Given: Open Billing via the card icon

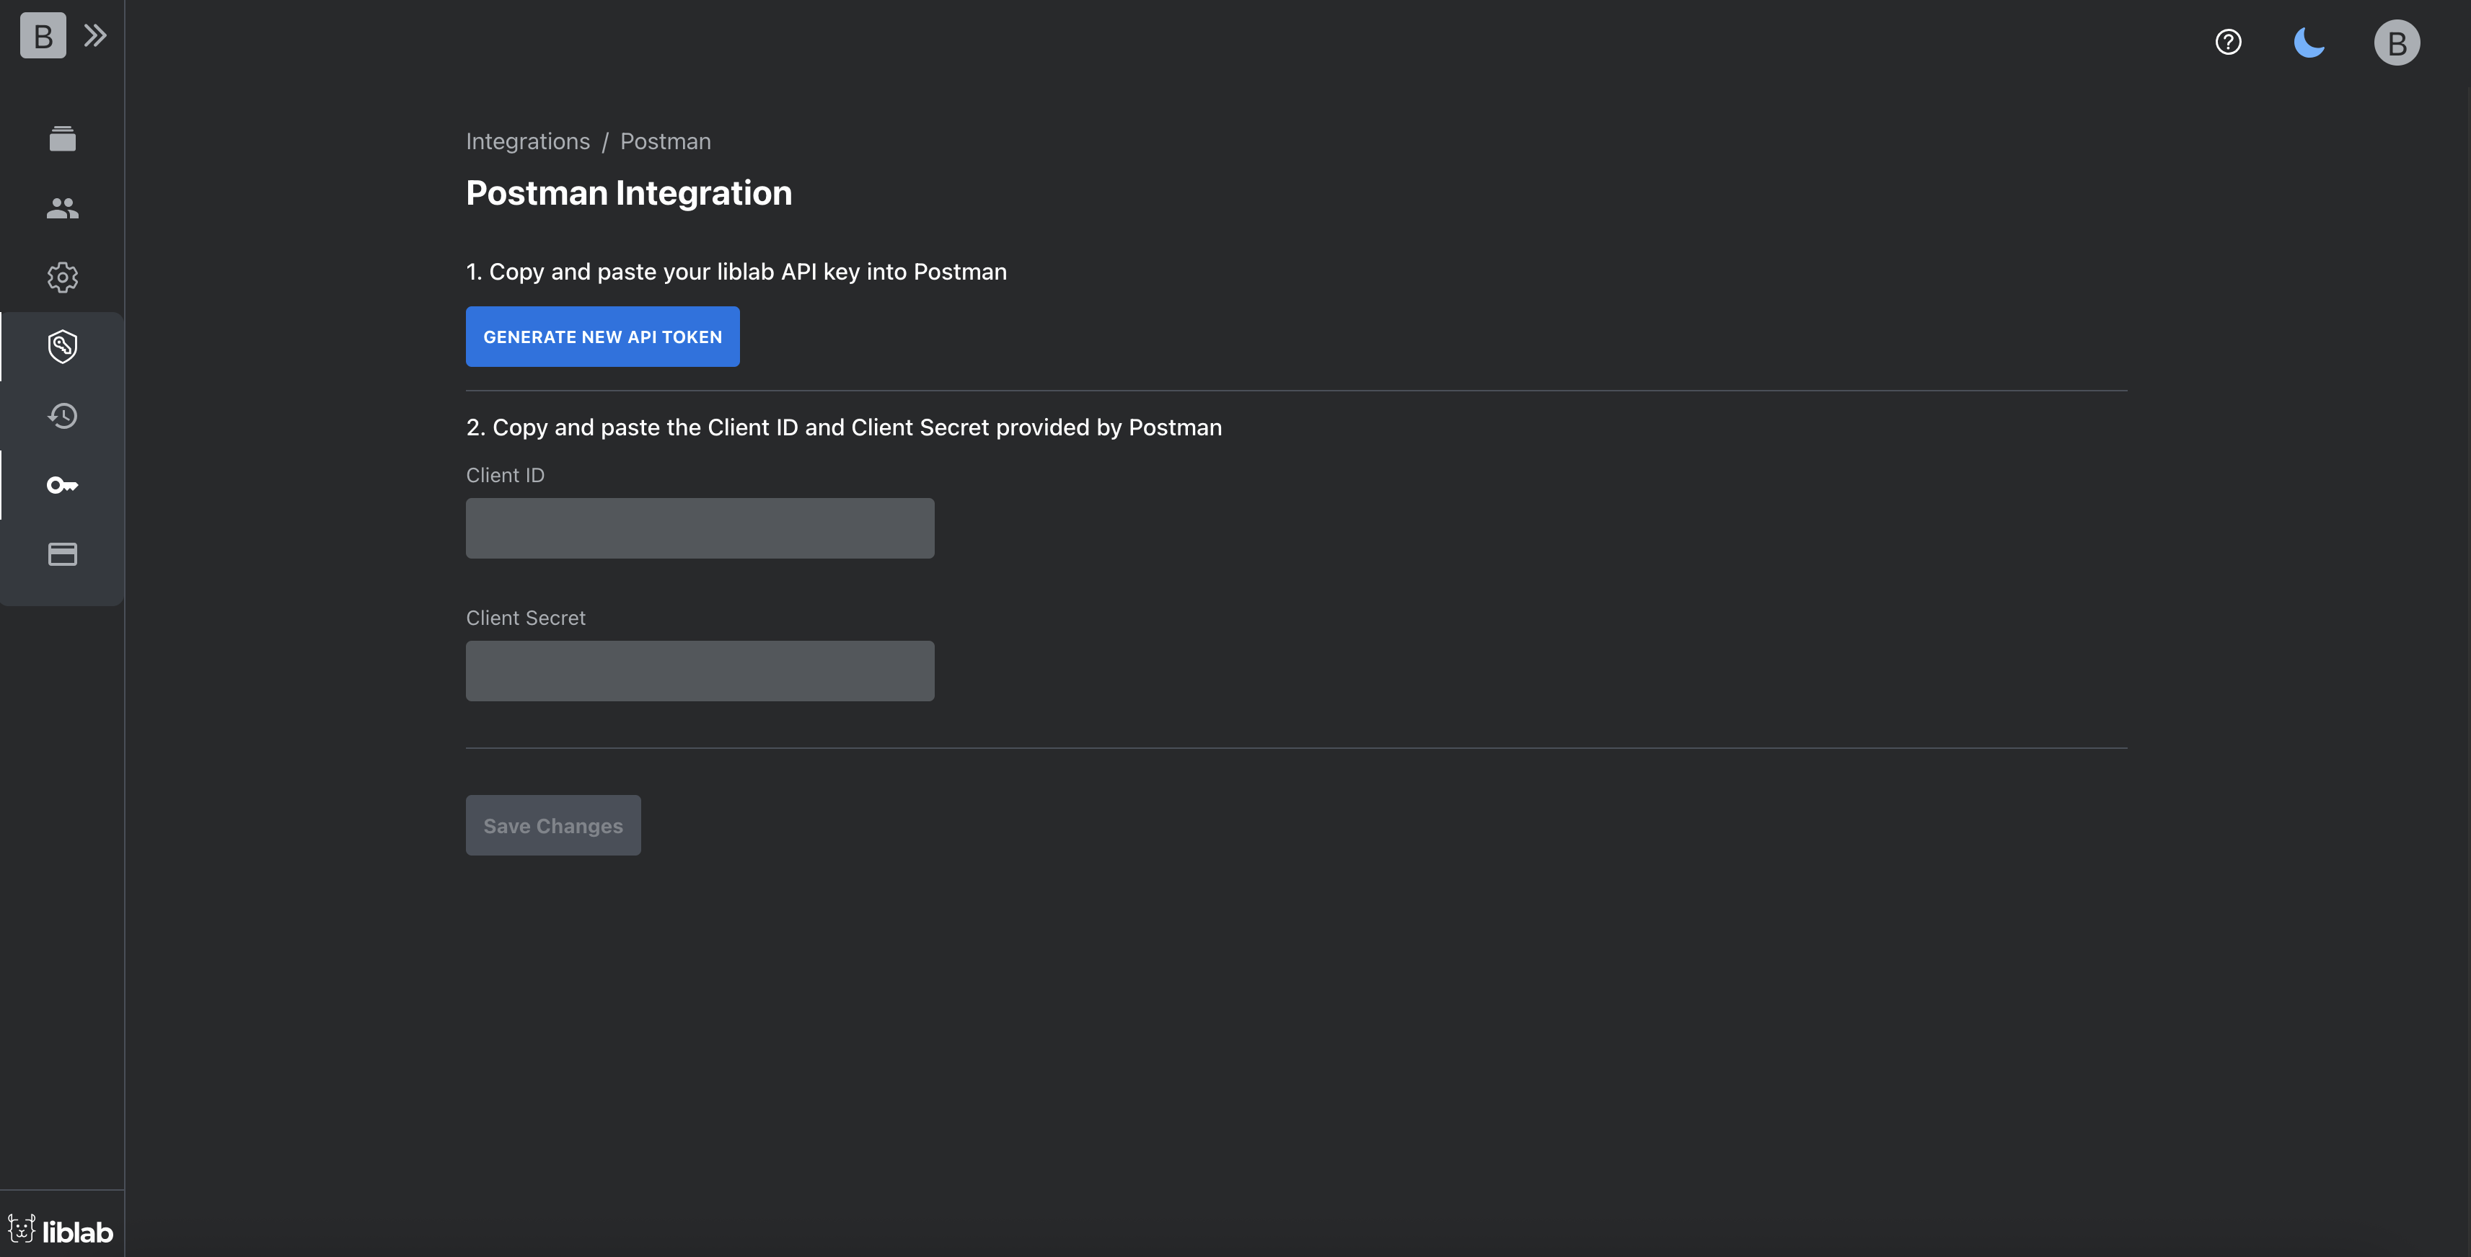Looking at the screenshot, I should [61, 554].
